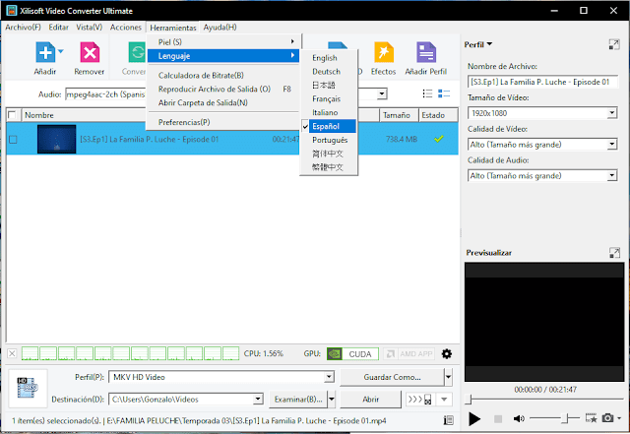Open the Piel (S) submenu
This screenshot has height=434, width=630.
(223, 41)
